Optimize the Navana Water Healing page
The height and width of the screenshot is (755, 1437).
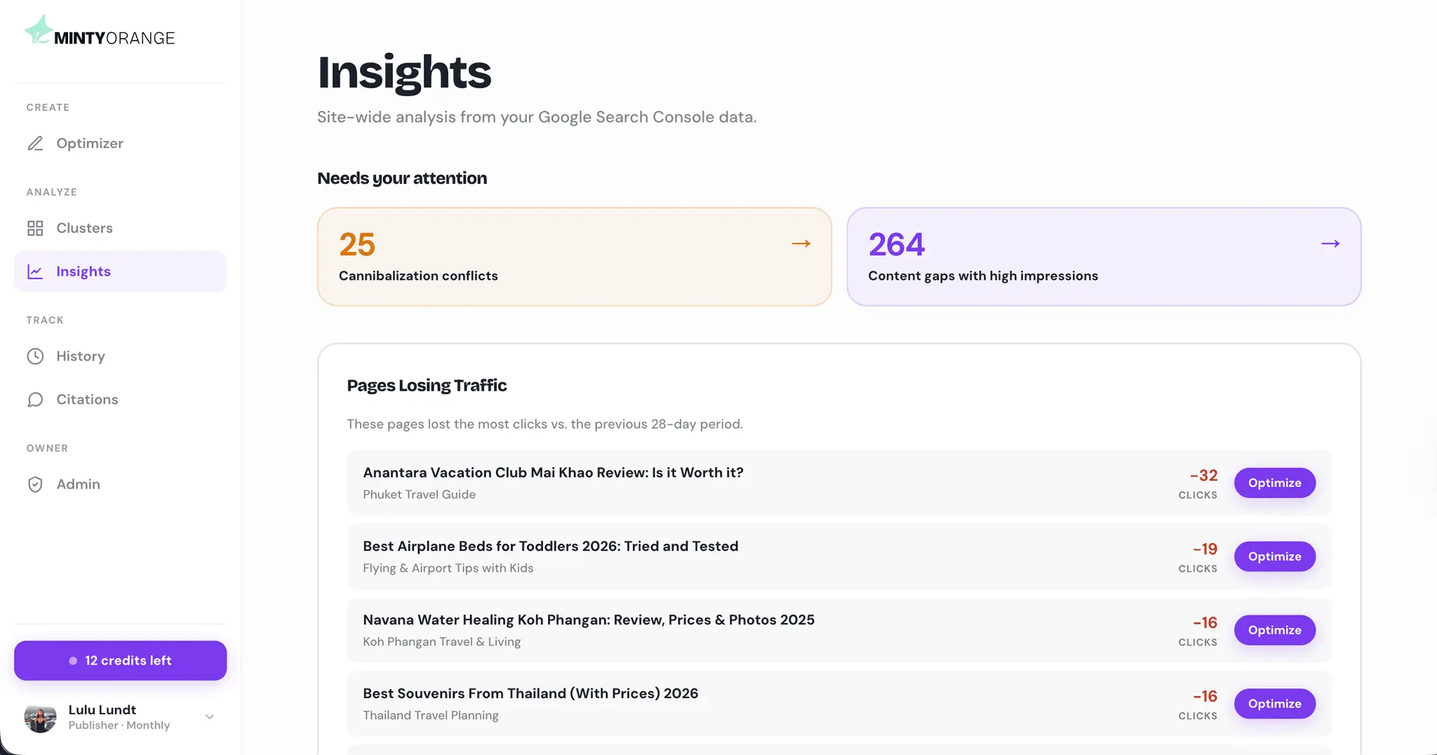pos(1275,630)
